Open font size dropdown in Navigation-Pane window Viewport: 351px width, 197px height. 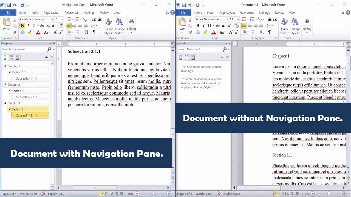tap(63, 19)
